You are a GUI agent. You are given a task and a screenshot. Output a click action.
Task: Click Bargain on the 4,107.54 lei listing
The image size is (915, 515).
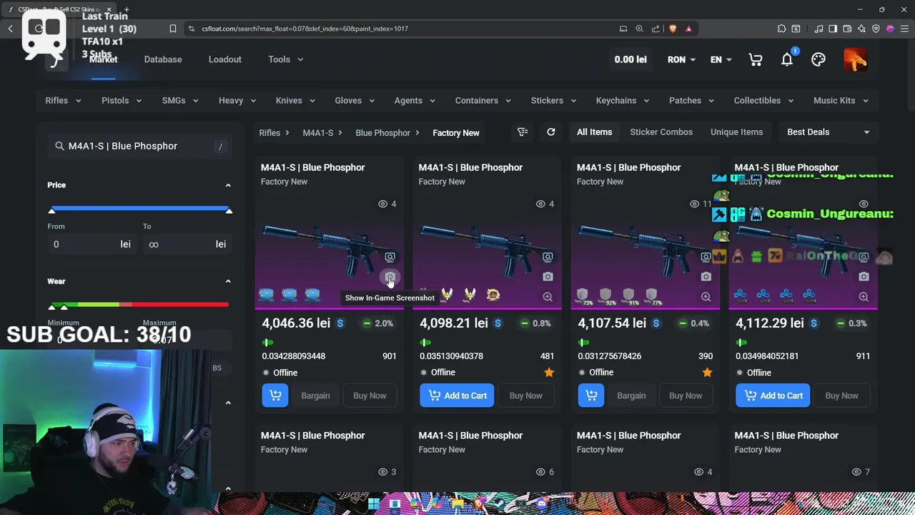click(631, 396)
